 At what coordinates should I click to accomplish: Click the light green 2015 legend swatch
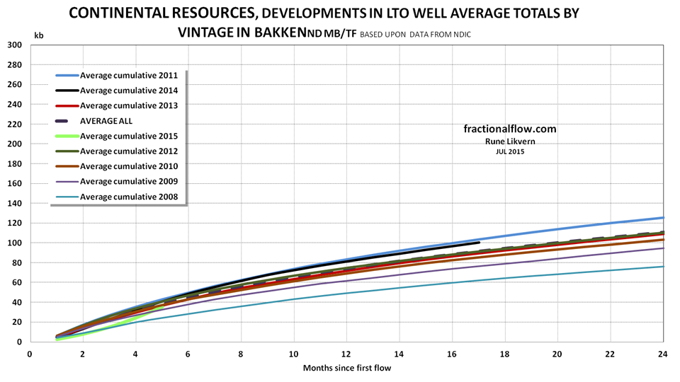click(x=66, y=136)
